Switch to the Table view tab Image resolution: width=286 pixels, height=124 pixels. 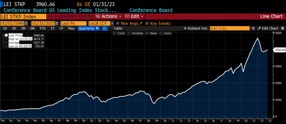click(118, 28)
